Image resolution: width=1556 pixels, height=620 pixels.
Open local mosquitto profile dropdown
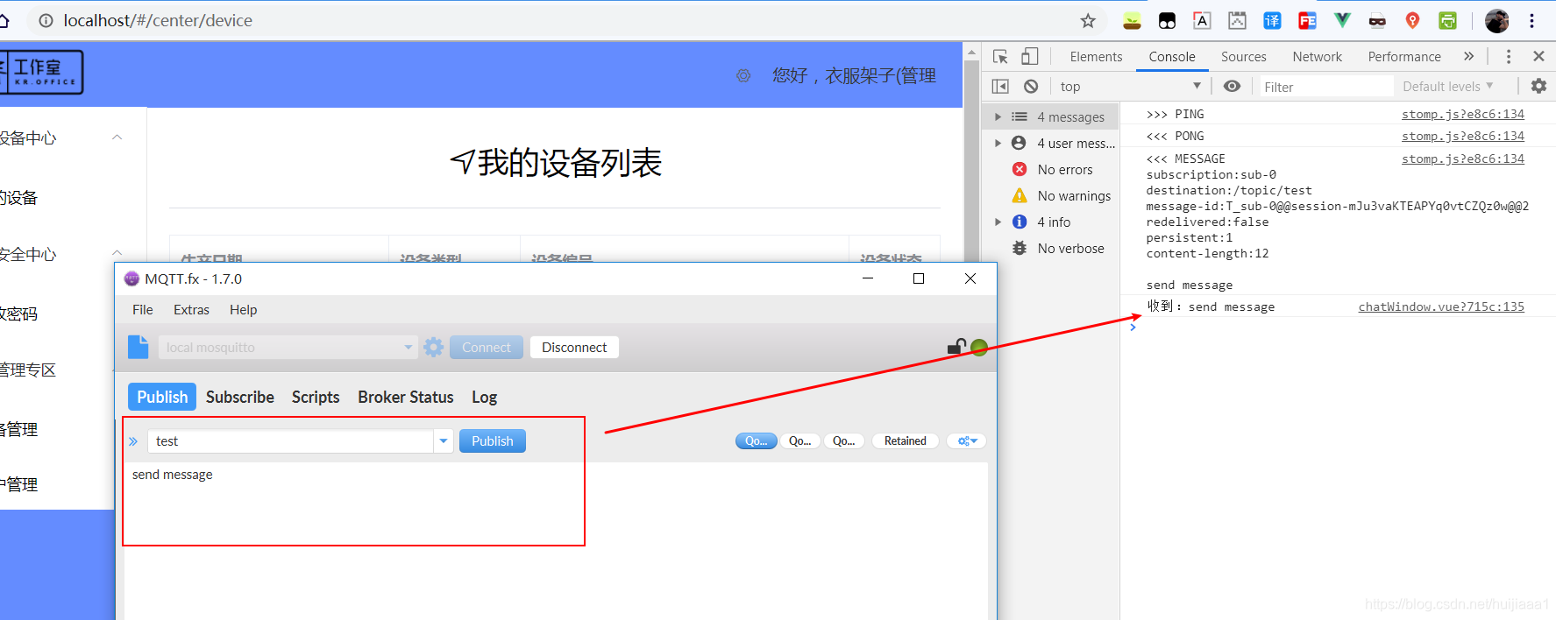click(288, 348)
